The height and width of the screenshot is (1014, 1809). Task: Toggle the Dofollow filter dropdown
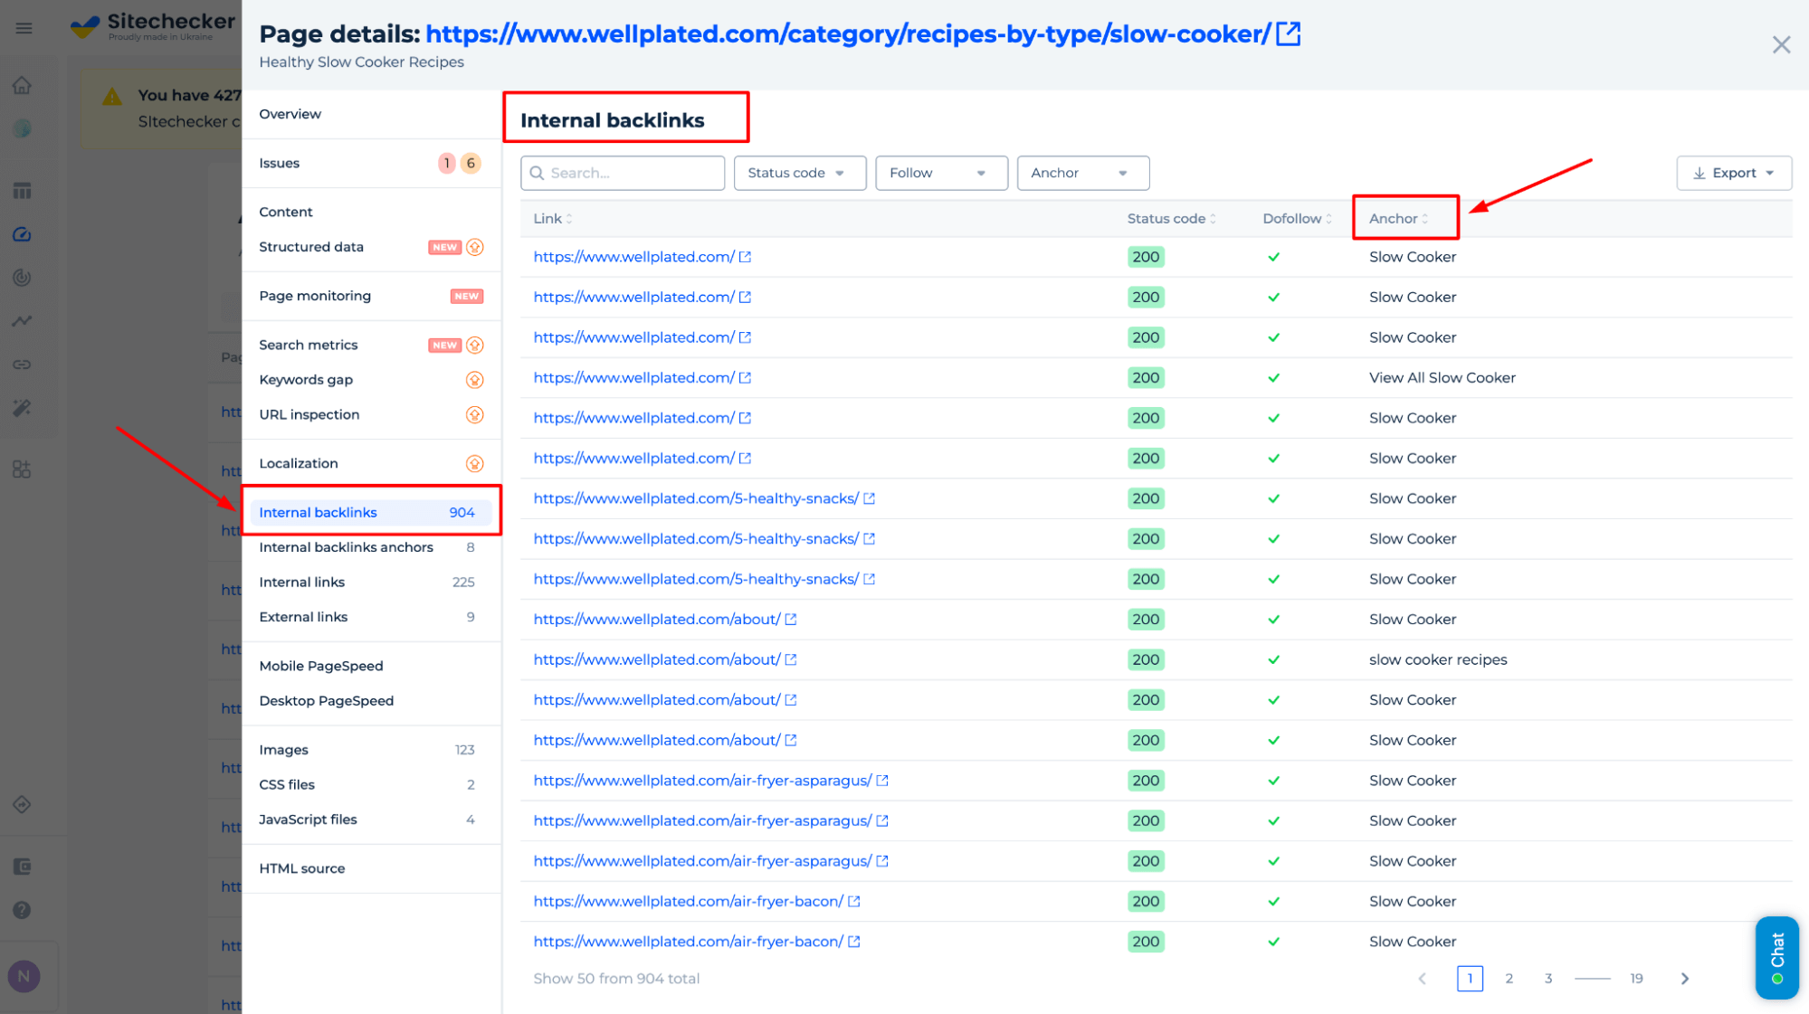point(938,173)
